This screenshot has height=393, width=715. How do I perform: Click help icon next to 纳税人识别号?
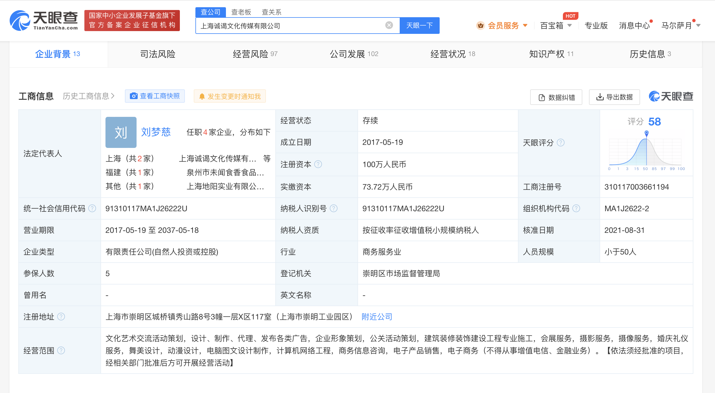334,208
